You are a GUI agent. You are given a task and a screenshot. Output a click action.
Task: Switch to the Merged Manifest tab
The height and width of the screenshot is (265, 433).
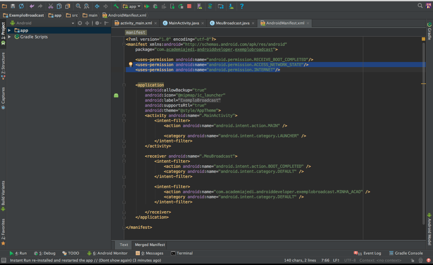(150, 245)
